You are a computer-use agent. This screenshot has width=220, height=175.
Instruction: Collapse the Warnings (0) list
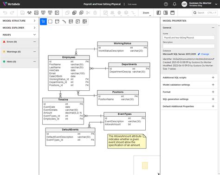pos(35,51)
